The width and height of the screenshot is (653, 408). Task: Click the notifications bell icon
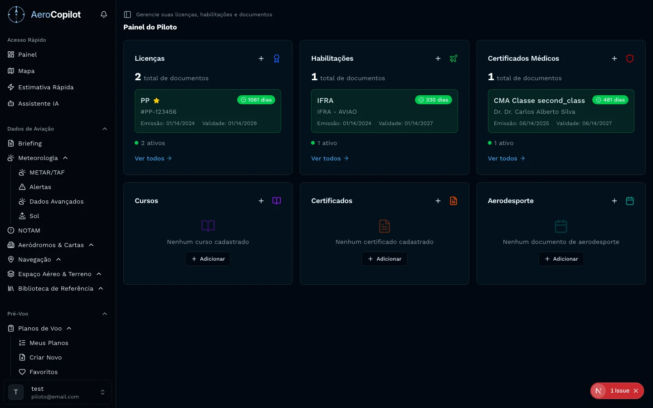coord(104,15)
